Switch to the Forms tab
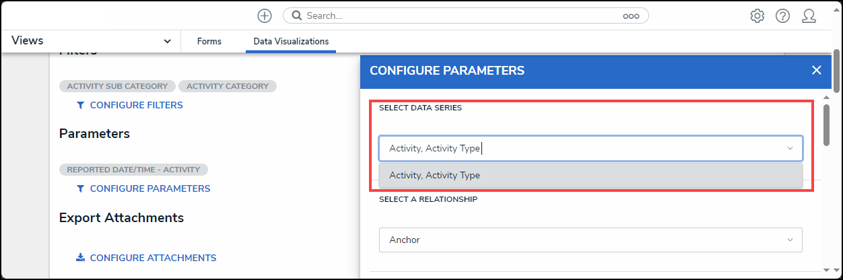Image resolution: width=843 pixels, height=280 pixels. coord(209,41)
